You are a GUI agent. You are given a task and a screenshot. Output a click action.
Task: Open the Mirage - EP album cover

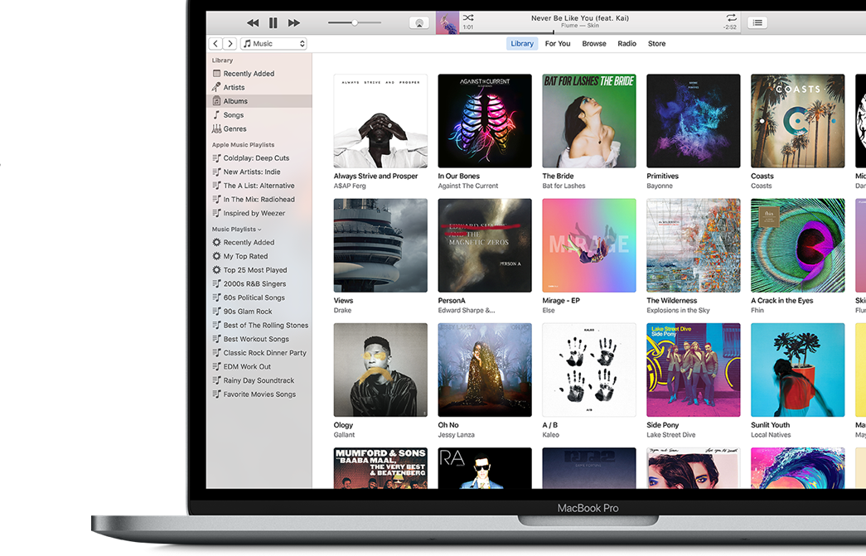coord(589,246)
